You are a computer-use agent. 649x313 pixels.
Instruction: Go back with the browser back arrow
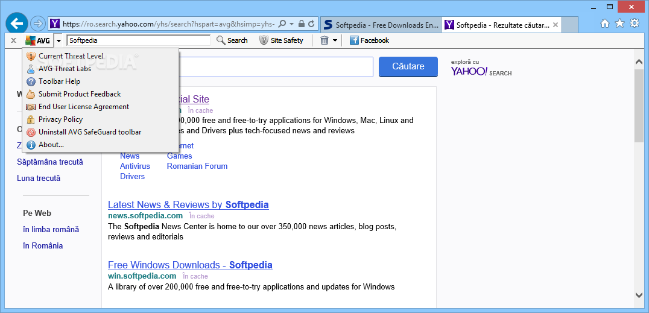[x=16, y=23]
